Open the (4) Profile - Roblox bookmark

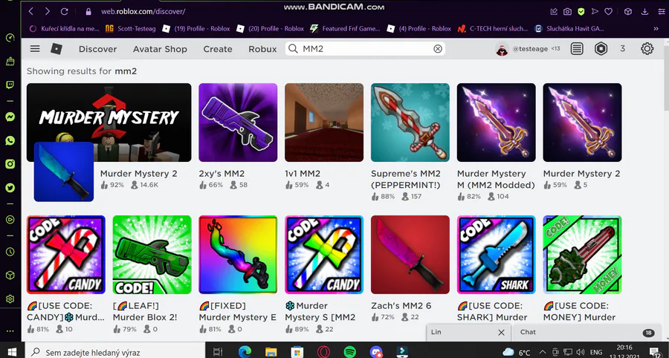(x=418, y=28)
